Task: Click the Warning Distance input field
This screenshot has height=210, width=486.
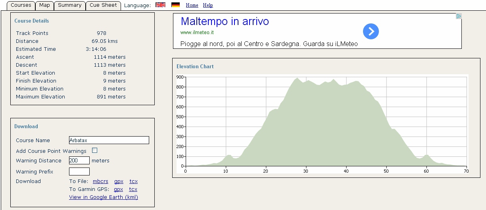Action: [x=79, y=161]
